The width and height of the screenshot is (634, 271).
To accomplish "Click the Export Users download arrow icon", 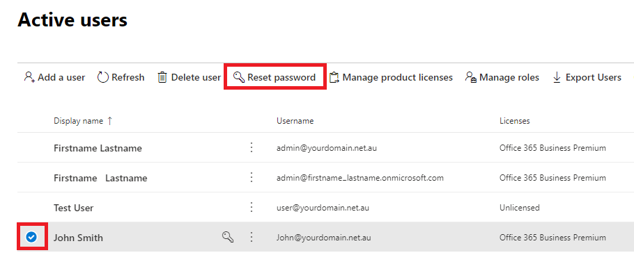I will (557, 77).
